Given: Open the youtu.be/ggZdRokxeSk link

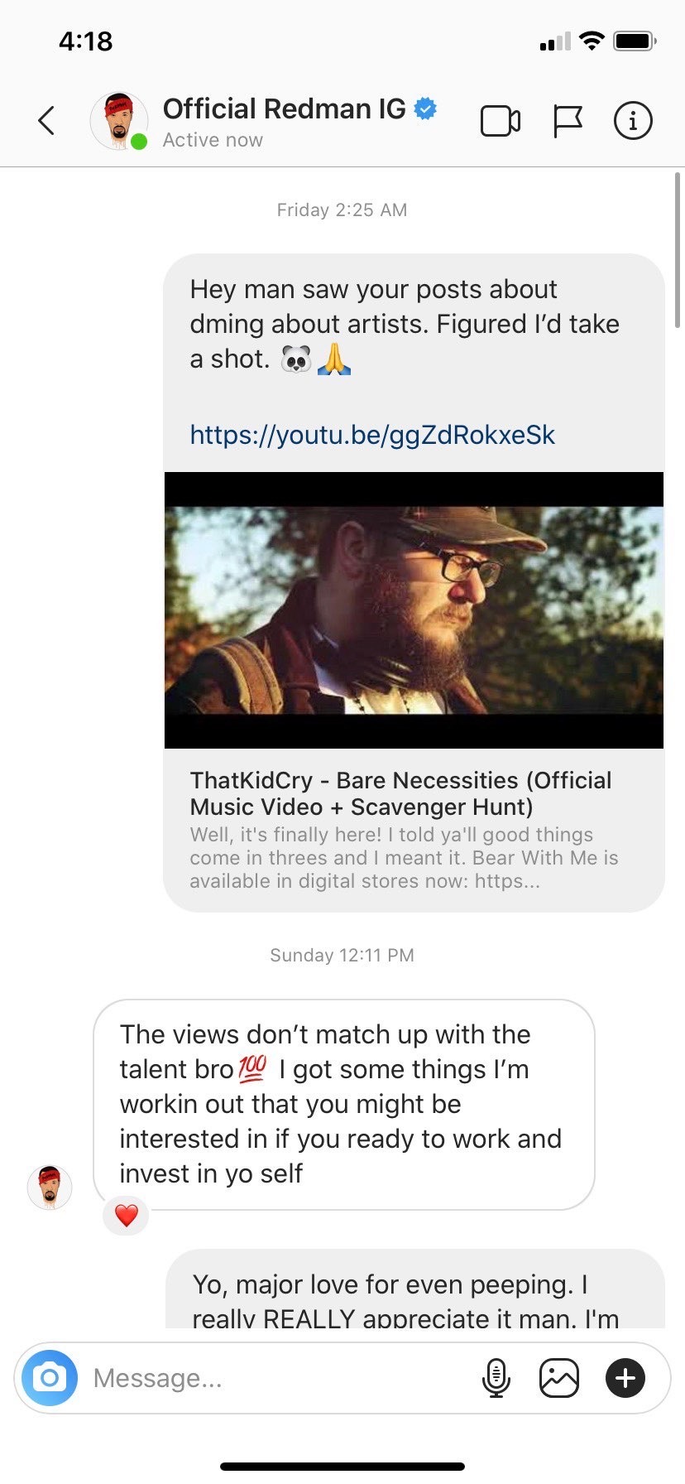Looking at the screenshot, I should 372,435.
